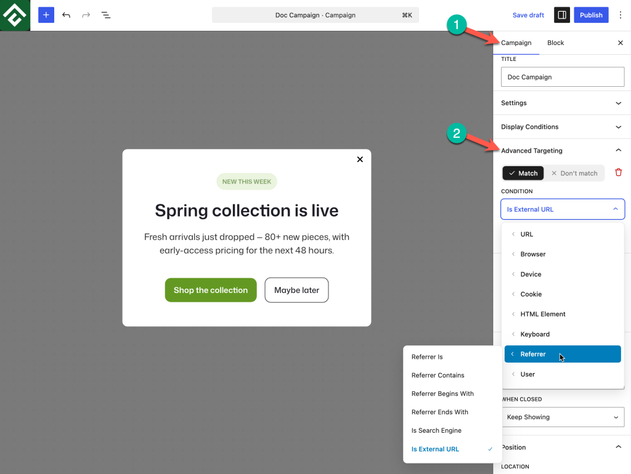Screen dimensions: 631x474
Task: Switch to the Block tab
Action: [x=555, y=42]
